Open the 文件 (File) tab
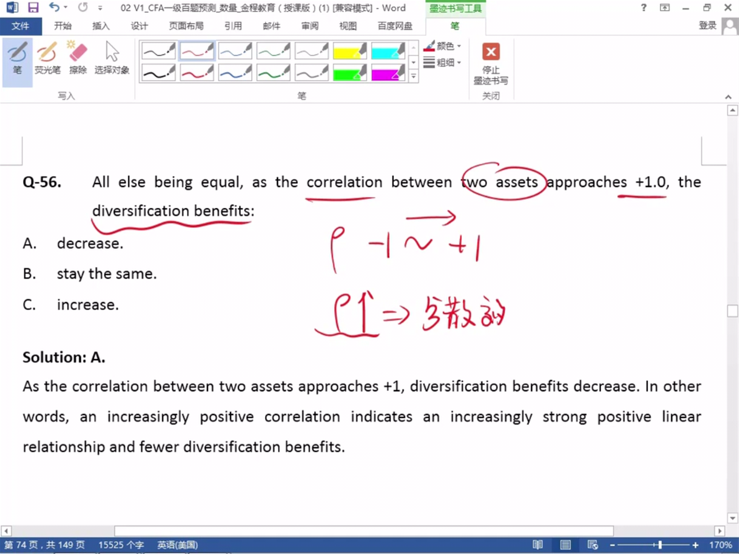 (21, 26)
